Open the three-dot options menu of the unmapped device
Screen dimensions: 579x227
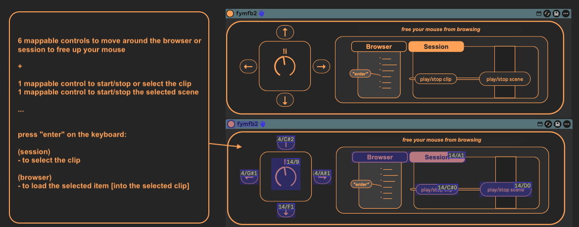click(x=566, y=14)
